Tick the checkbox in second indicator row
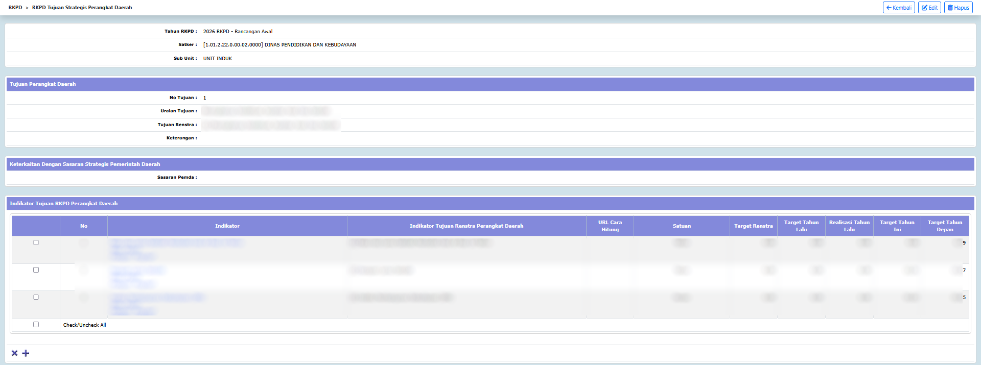 pyautogui.click(x=36, y=270)
